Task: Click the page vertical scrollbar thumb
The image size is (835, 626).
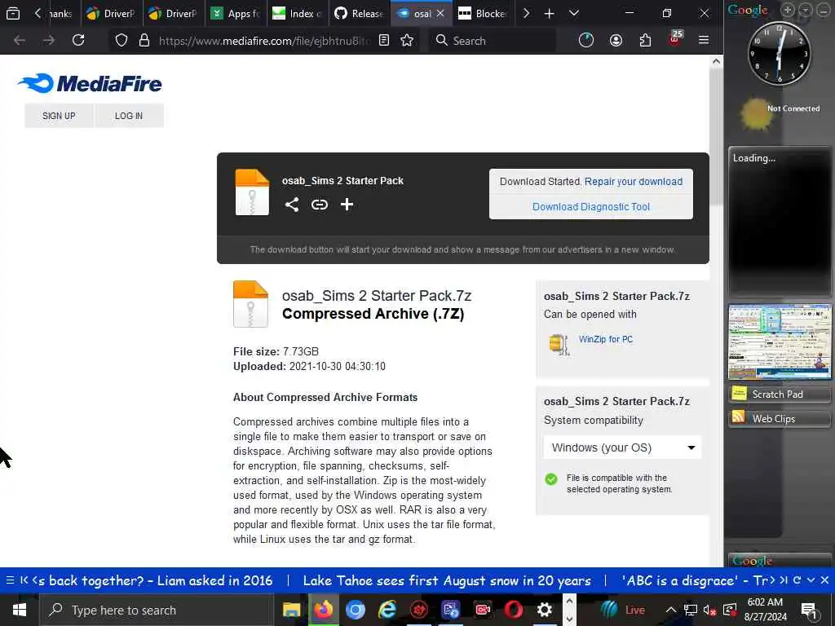Action: (716, 137)
